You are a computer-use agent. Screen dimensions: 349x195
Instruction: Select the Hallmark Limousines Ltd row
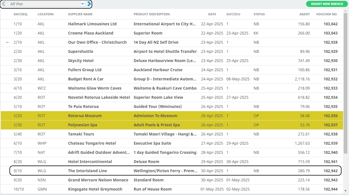pos(92,24)
